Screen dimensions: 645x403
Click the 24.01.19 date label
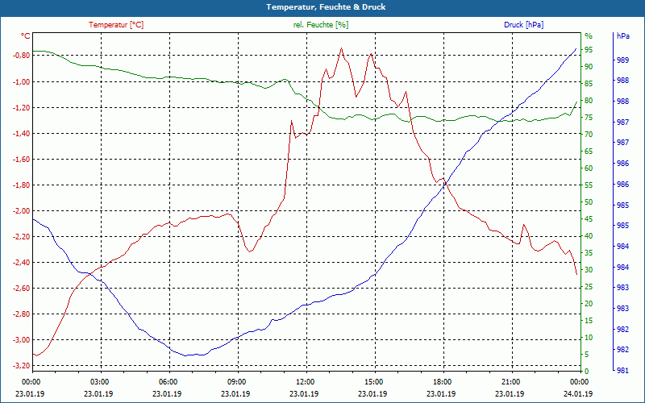[x=578, y=393]
